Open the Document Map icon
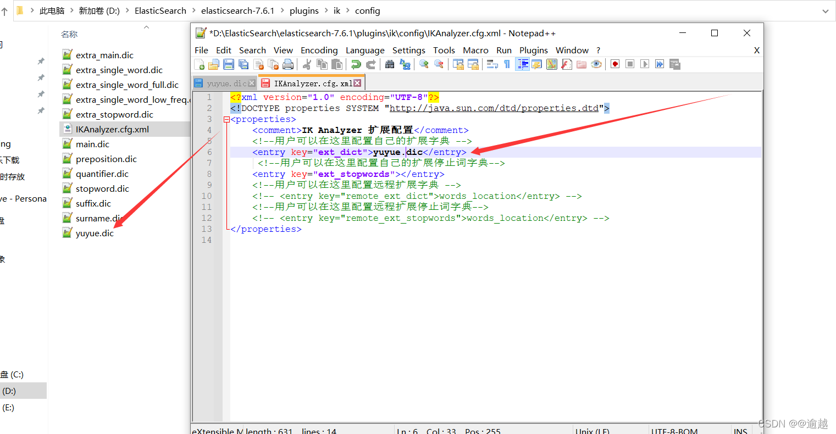Screen dimensions: 836x434 click(x=552, y=64)
